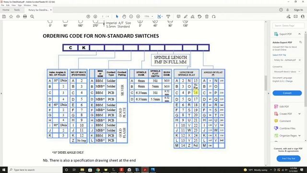307x173 pixels.
Task: Add a sticky note comment icon
Action: coord(178,17)
